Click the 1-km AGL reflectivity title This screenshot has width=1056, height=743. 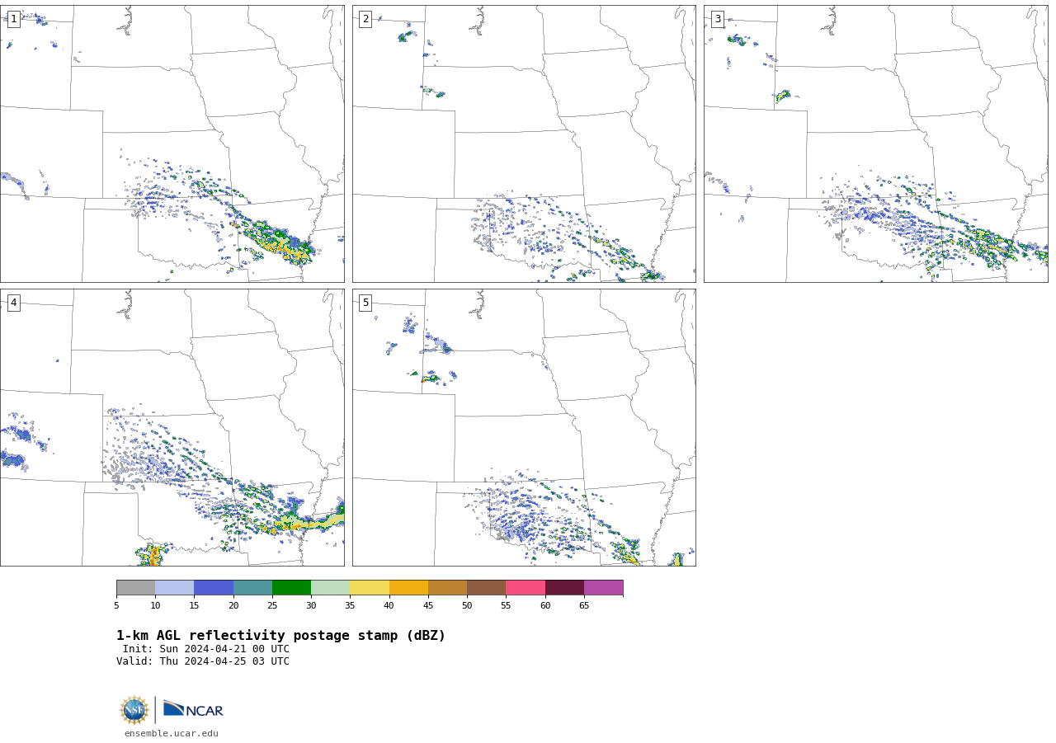tap(280, 636)
